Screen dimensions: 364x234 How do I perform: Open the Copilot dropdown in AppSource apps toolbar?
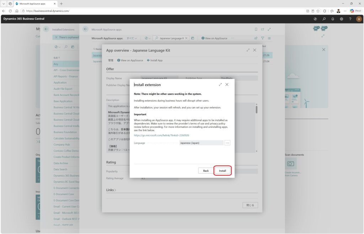point(148,38)
